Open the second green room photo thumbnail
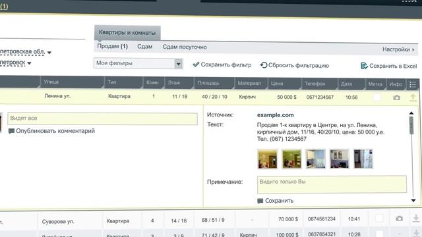Viewport: 422px width, 237px height. coord(291,159)
